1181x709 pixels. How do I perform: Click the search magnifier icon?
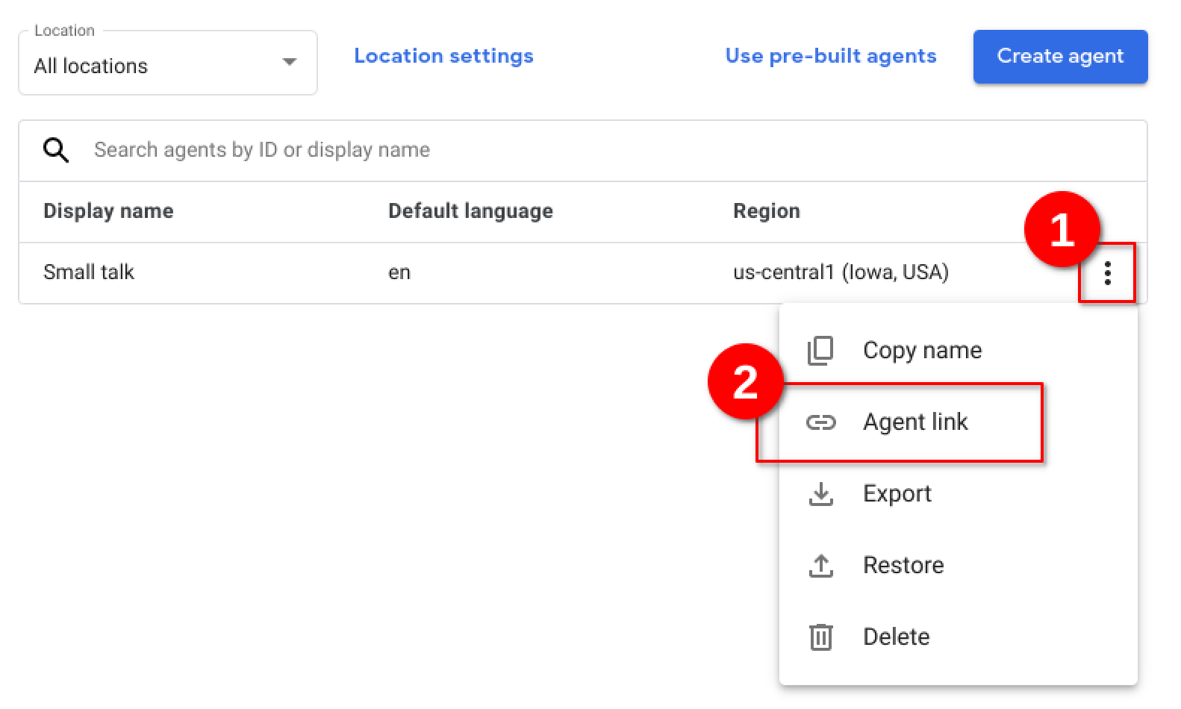coord(56,150)
